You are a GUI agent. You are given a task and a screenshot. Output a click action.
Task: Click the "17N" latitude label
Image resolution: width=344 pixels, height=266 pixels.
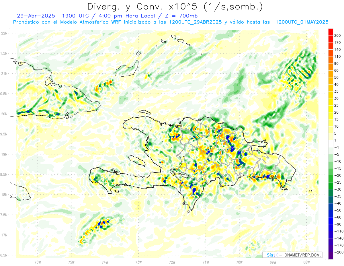[4, 235]
